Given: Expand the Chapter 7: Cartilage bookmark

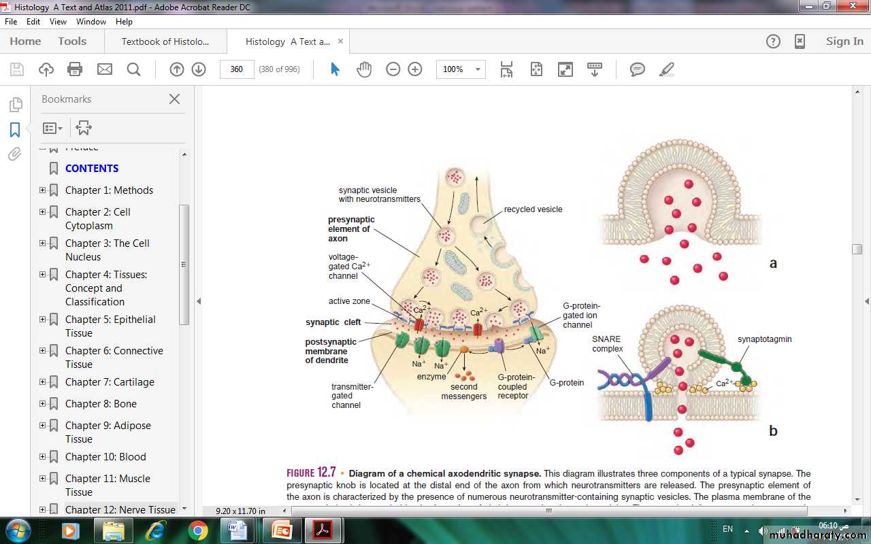Looking at the screenshot, I should (42, 382).
